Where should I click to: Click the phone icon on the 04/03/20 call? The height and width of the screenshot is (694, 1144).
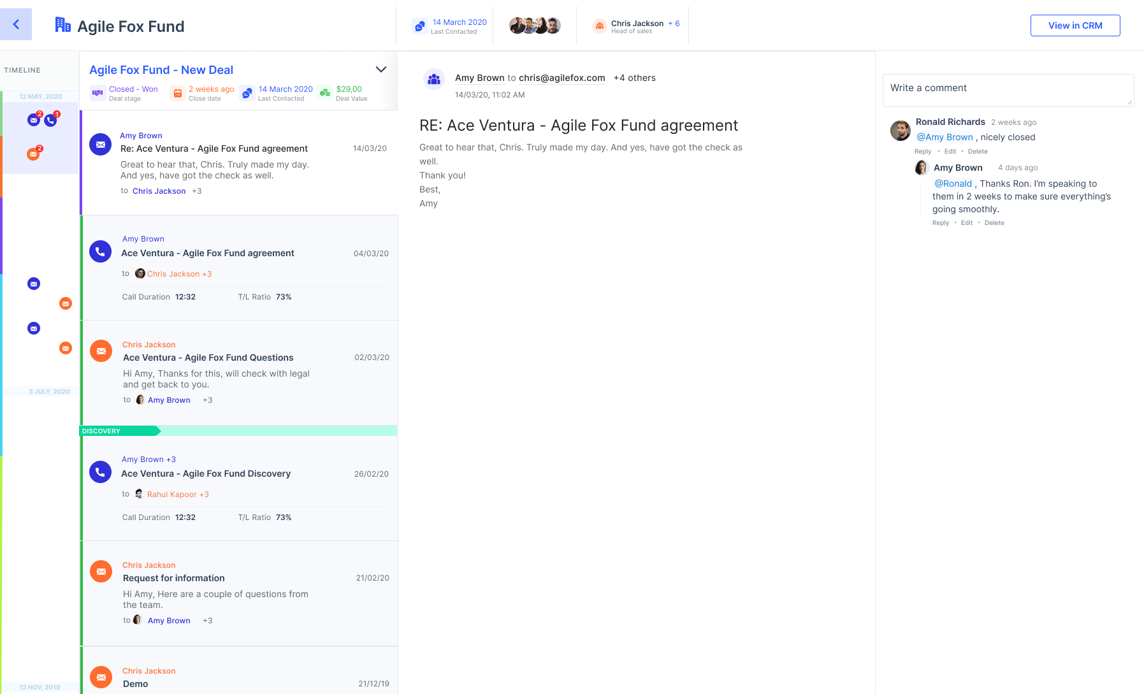[100, 252]
